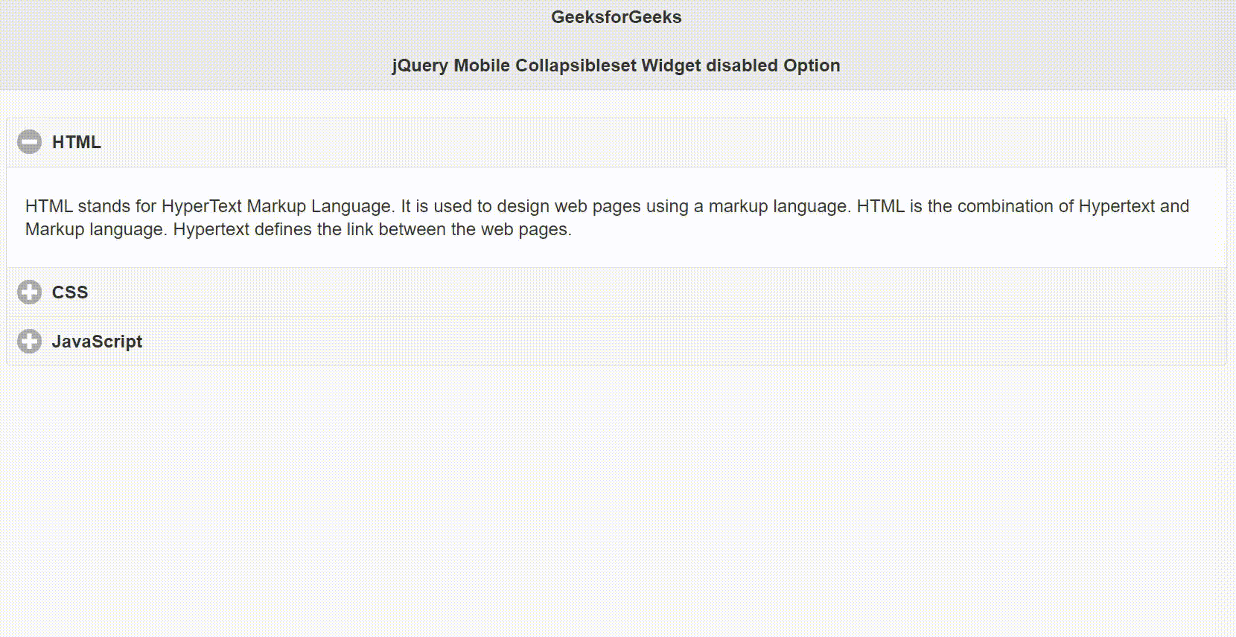Click the plus icon beside JavaScript
This screenshot has width=1236, height=637.
tap(29, 342)
